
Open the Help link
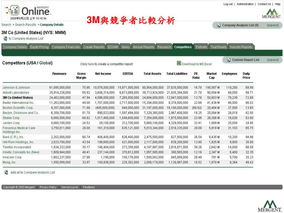click(278, 4)
